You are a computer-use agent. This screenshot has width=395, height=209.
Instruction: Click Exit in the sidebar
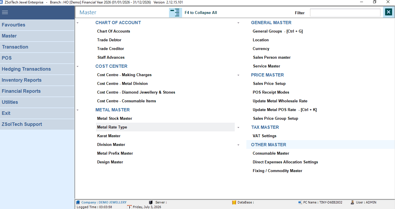(x=37, y=113)
